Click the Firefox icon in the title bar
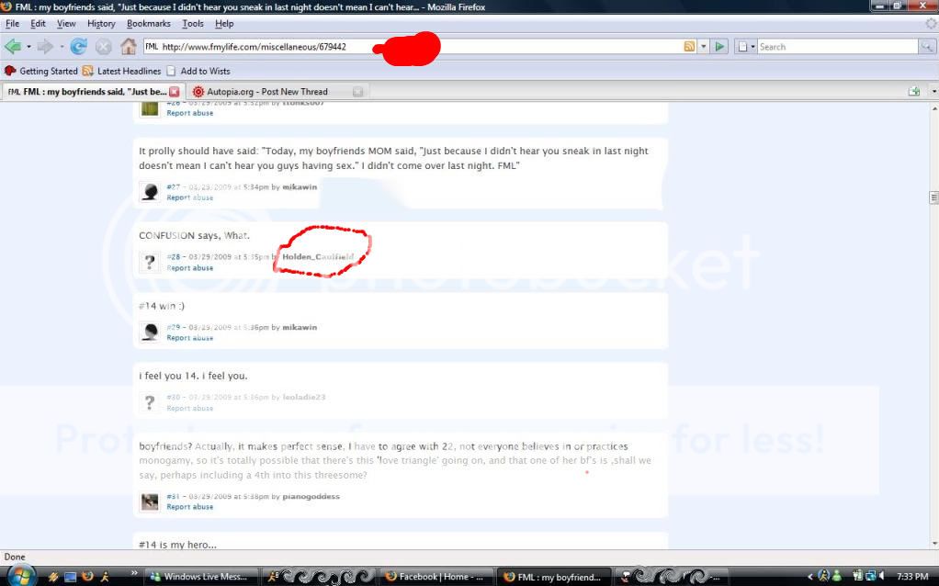This screenshot has height=586, width=939. 6,6
